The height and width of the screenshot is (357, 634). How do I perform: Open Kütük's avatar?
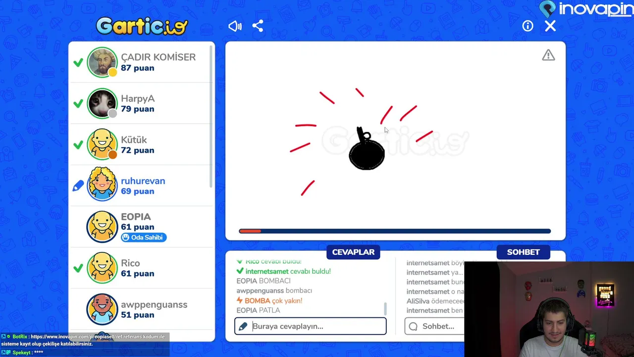(102, 144)
